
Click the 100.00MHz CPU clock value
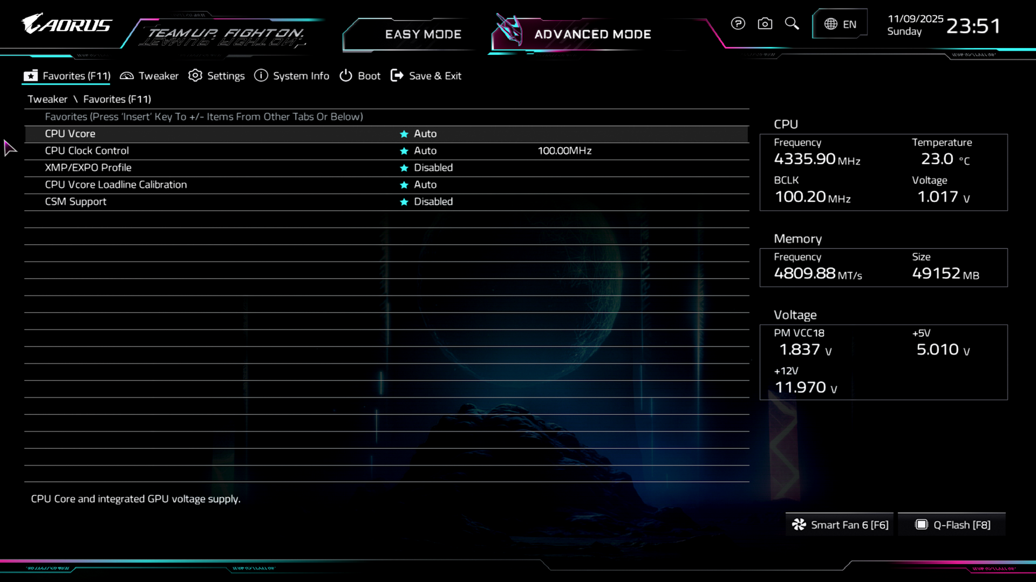pyautogui.click(x=564, y=151)
